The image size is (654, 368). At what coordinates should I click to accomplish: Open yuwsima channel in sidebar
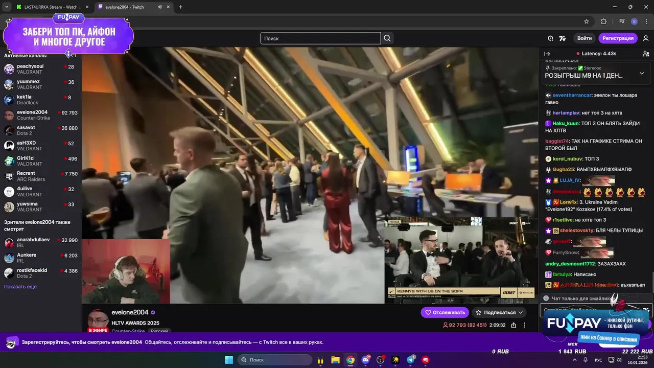click(41, 207)
